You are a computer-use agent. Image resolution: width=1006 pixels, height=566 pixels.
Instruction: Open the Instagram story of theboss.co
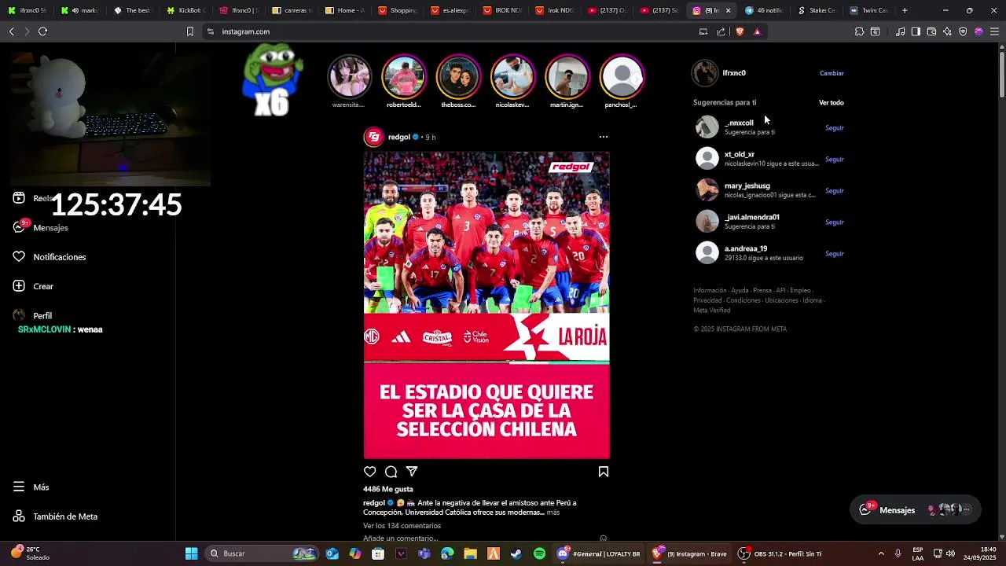click(458, 77)
